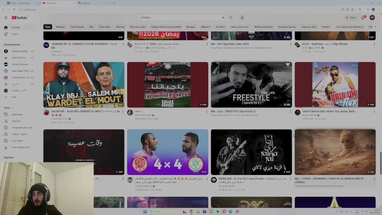Open the KLAY BBJ Wardet El Mout thumbnail
Viewport: 382px width, 215px height.
click(84, 85)
